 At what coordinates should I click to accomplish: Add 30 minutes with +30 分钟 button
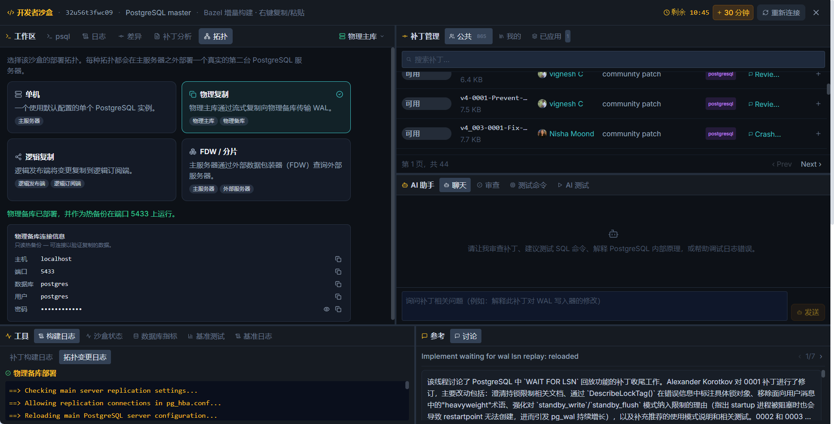click(733, 13)
